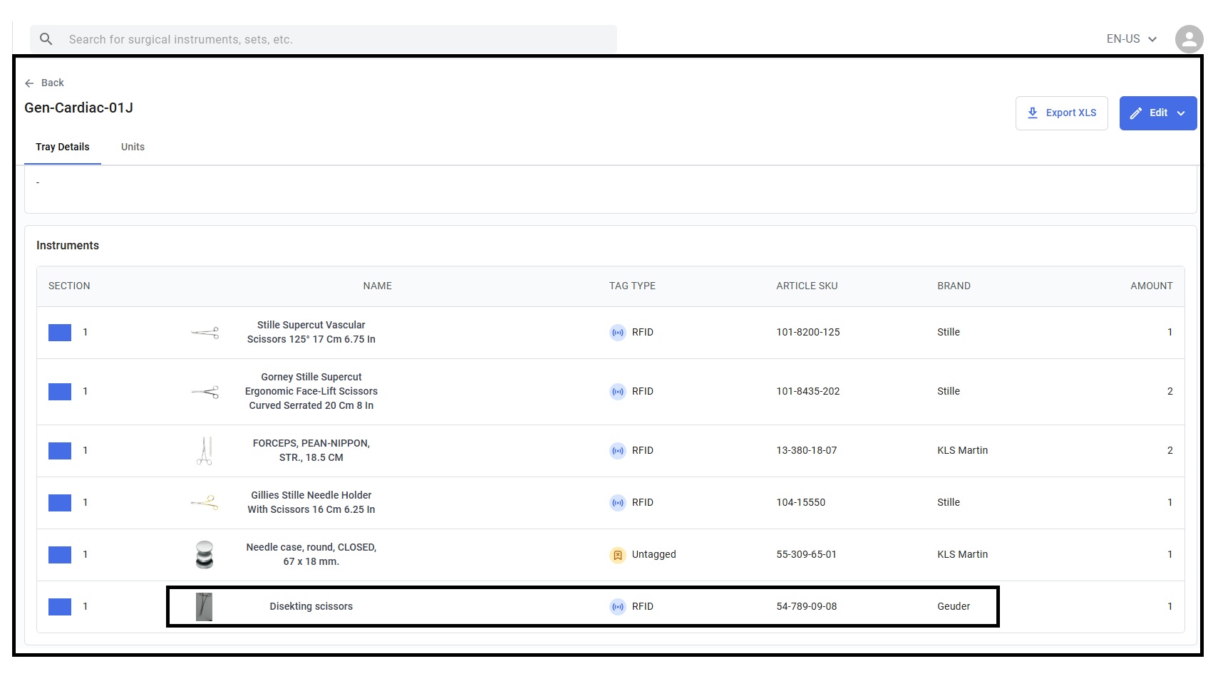
Task: Click the Edit button
Action: (x=1157, y=113)
